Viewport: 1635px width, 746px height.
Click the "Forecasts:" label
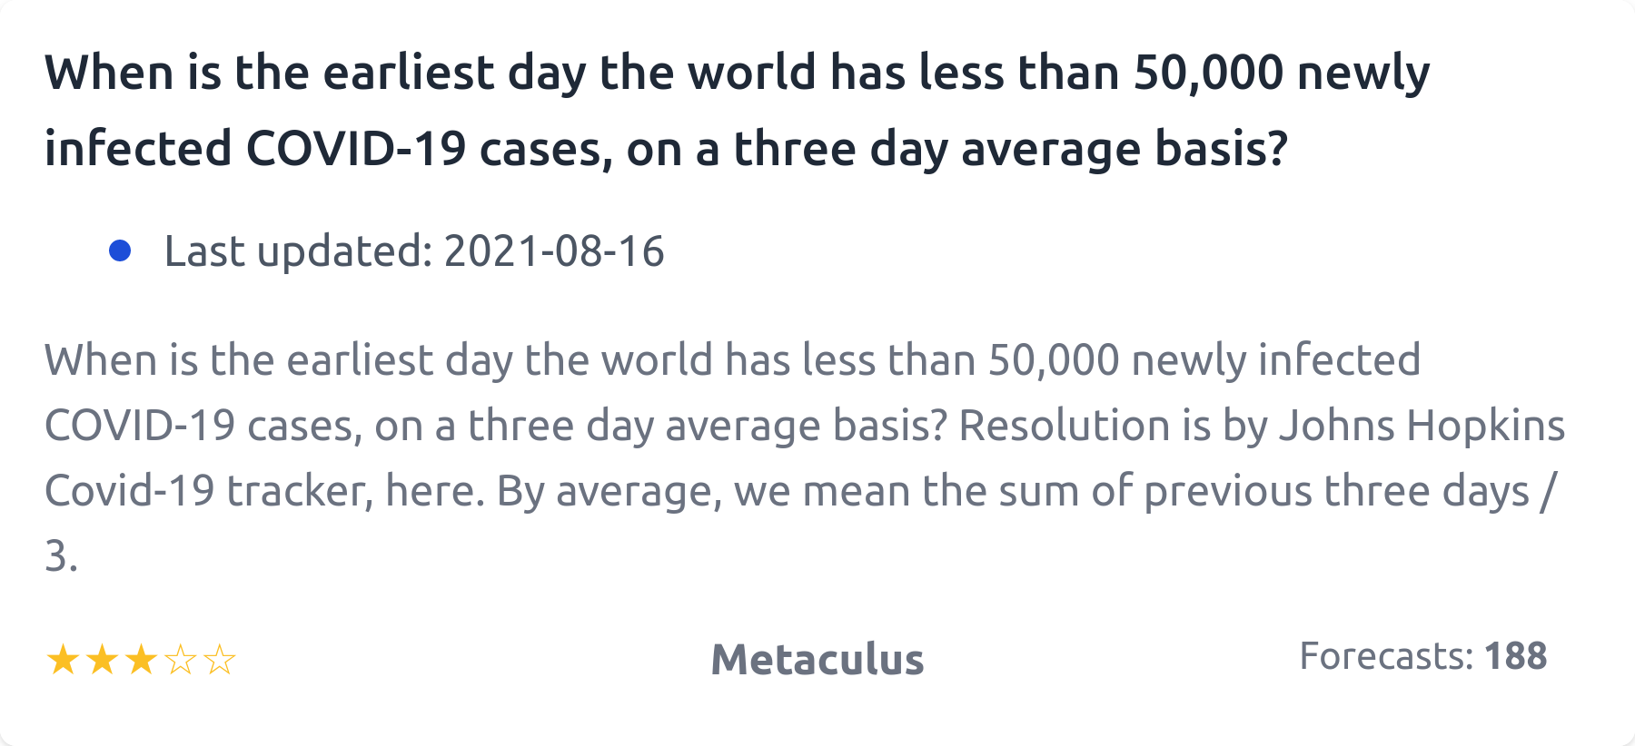(x=1385, y=656)
